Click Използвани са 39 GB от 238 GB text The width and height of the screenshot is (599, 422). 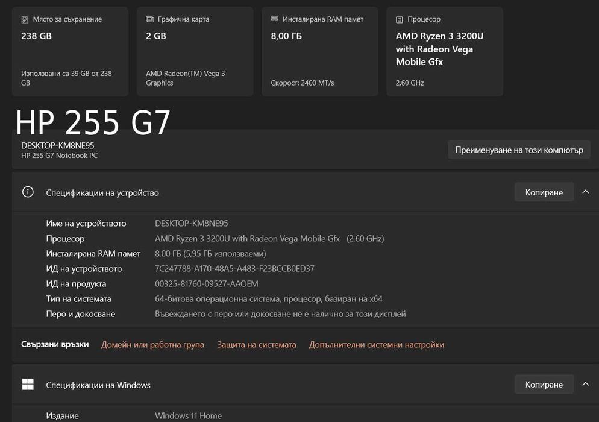pyautogui.click(x=66, y=78)
